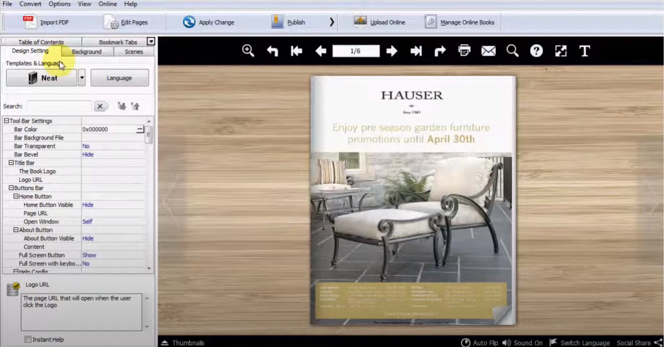Click the Open Window value Self
Image resolution: width=664 pixels, height=347 pixels.
click(x=87, y=222)
